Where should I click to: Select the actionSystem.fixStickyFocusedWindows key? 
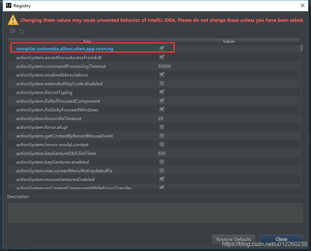[57, 110]
